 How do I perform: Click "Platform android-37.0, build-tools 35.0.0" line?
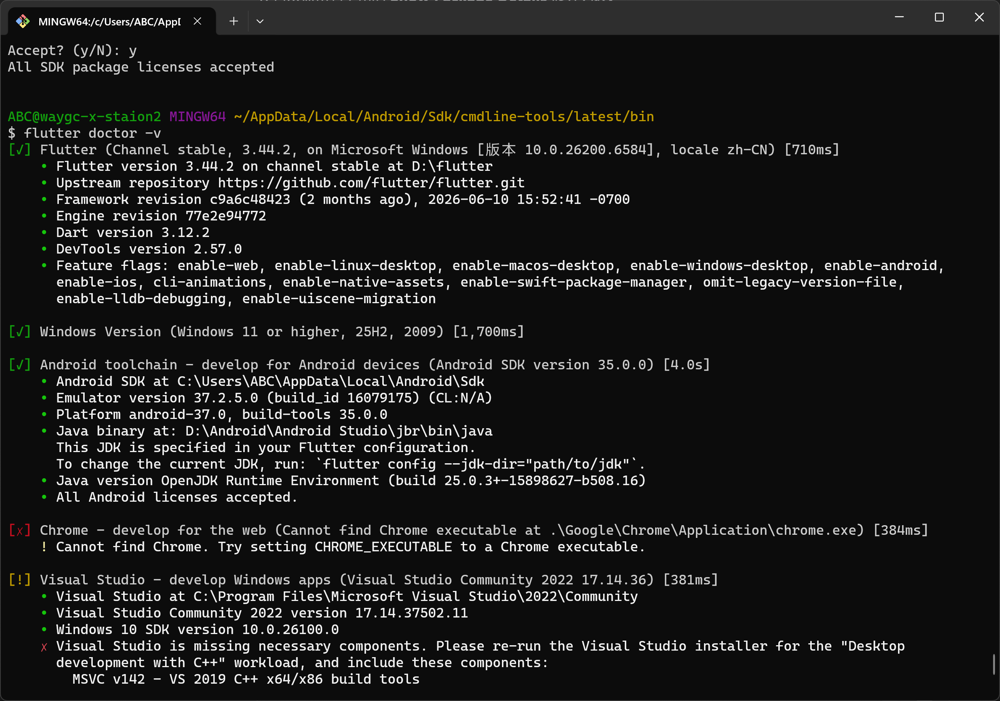click(x=222, y=414)
